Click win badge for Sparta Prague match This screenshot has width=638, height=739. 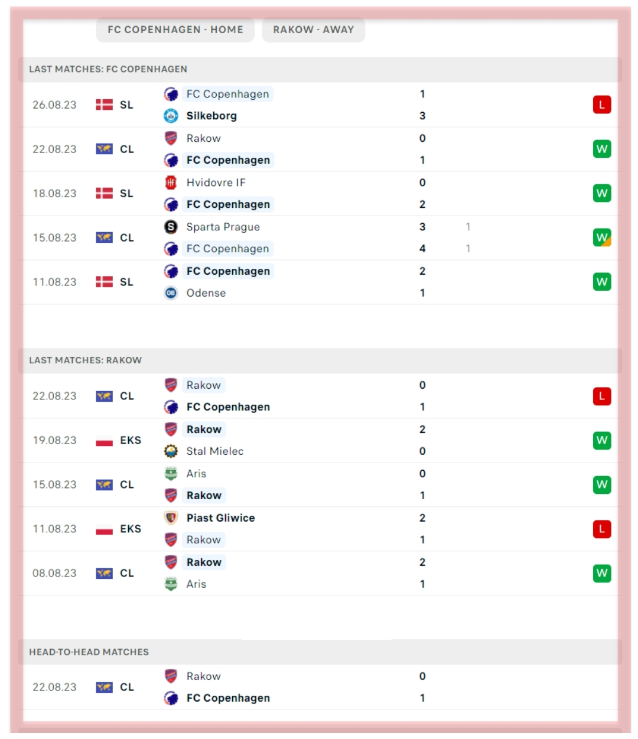pos(601,237)
